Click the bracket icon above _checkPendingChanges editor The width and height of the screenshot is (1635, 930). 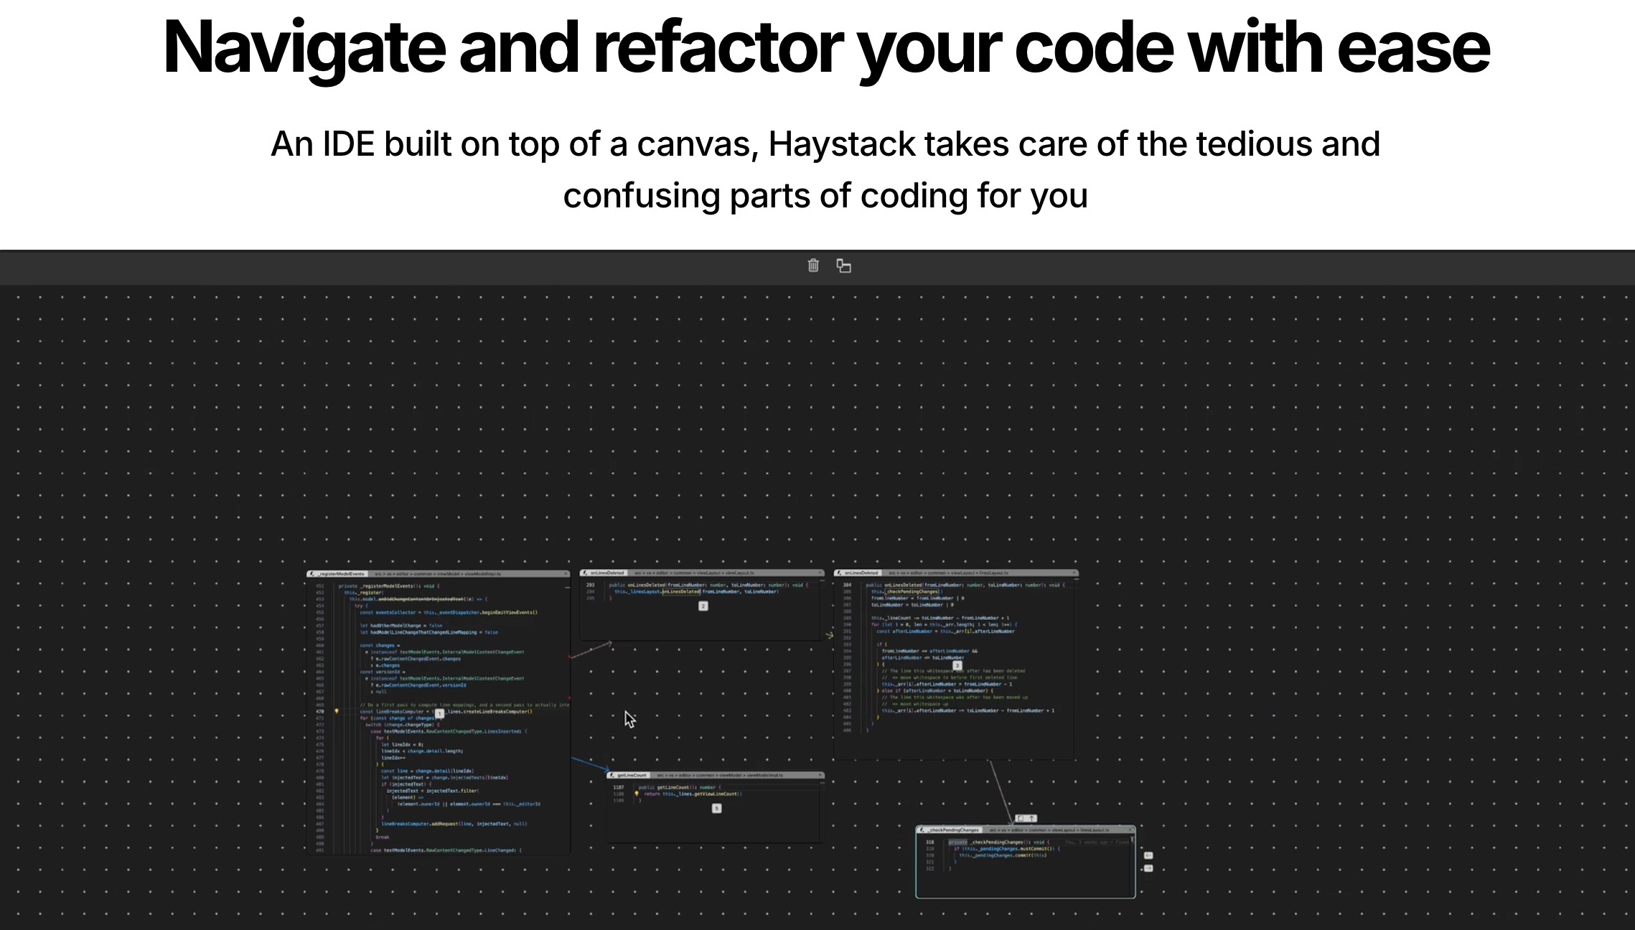[1021, 818]
